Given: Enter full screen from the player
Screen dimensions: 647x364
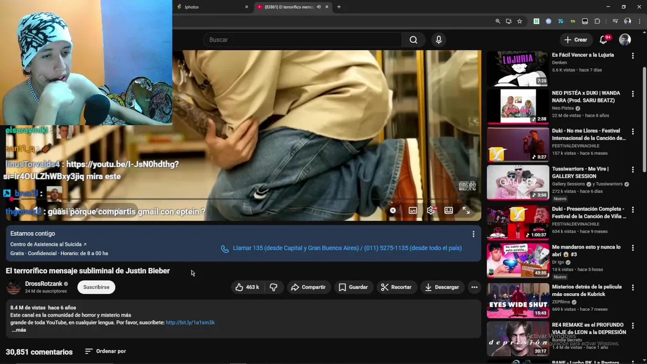Looking at the screenshot, I should (x=466, y=210).
